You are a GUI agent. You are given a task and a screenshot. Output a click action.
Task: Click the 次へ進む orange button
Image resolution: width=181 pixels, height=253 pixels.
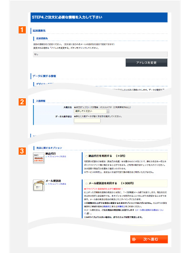(x=149, y=239)
